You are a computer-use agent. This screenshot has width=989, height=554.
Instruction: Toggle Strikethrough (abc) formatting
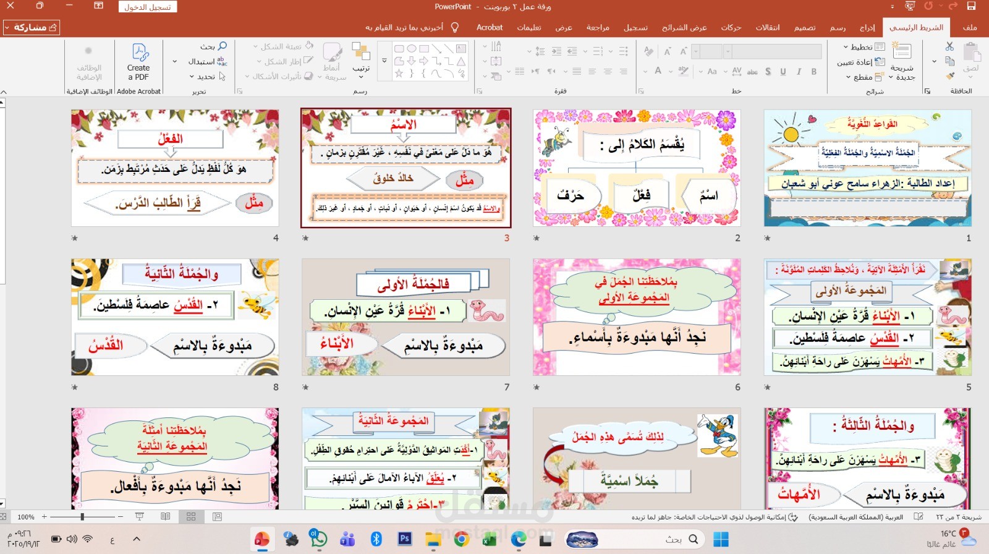click(752, 71)
